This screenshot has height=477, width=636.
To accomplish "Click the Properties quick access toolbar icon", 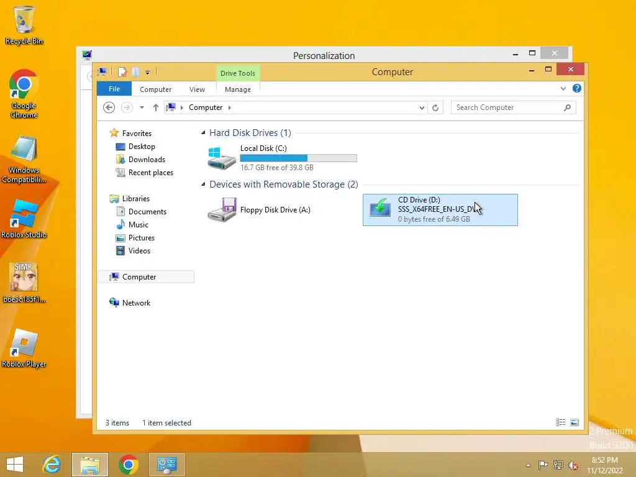I will [x=122, y=72].
